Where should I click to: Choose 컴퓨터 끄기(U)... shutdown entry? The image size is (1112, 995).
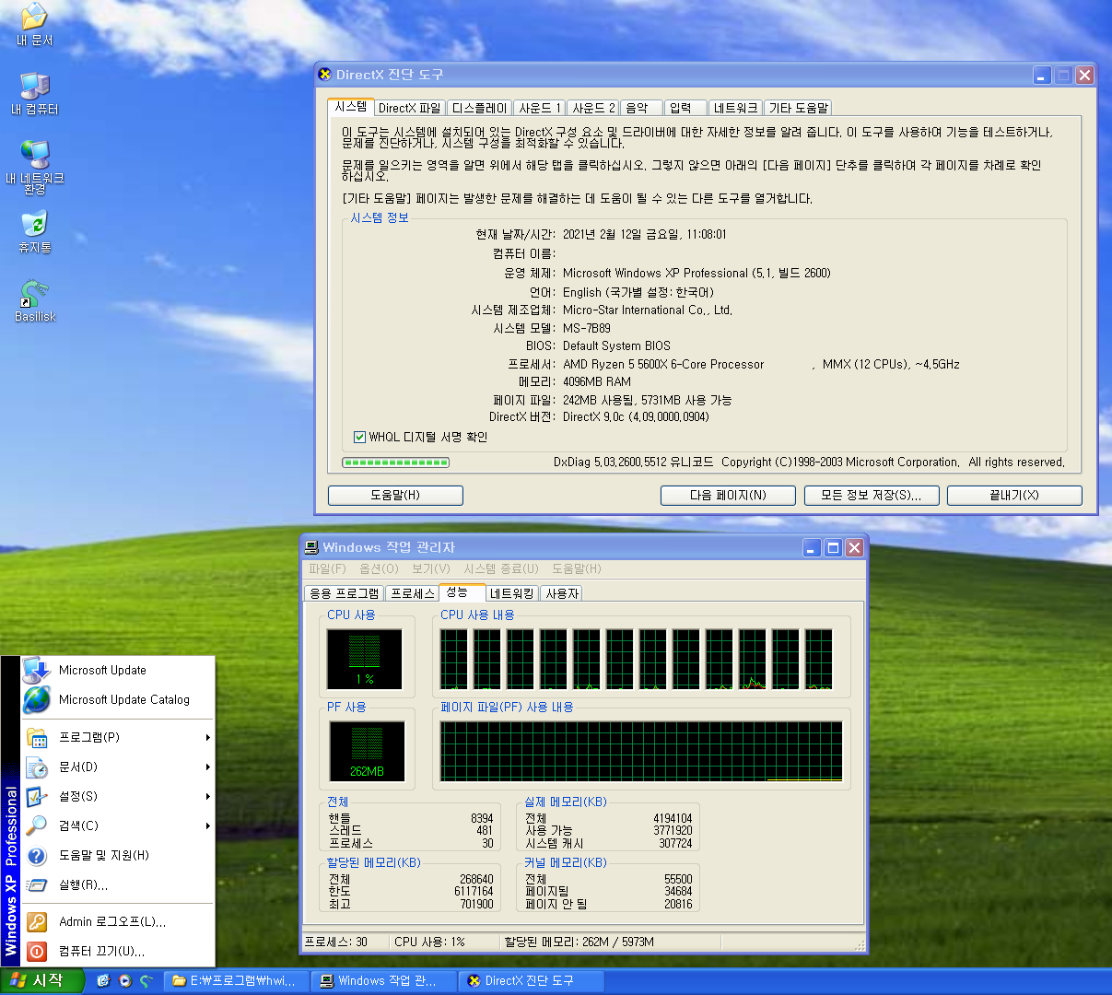(x=118, y=951)
